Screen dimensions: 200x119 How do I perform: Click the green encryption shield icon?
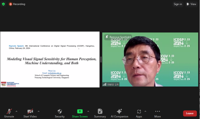pos(3,4)
